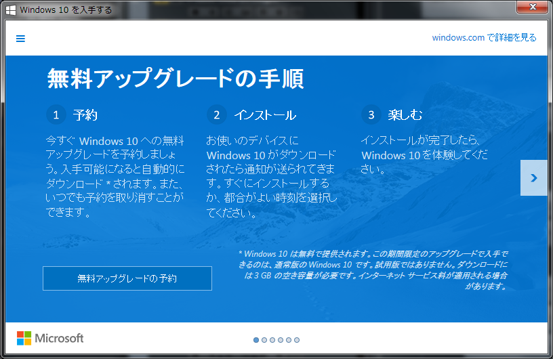Screen dimensions: 553x359
Task: Click the Windows logo in title bar
Action: point(11,10)
